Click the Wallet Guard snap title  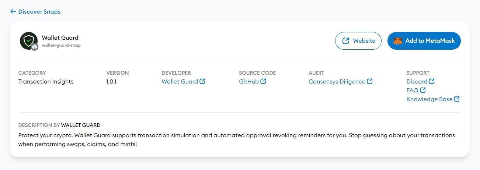pyautogui.click(x=60, y=38)
